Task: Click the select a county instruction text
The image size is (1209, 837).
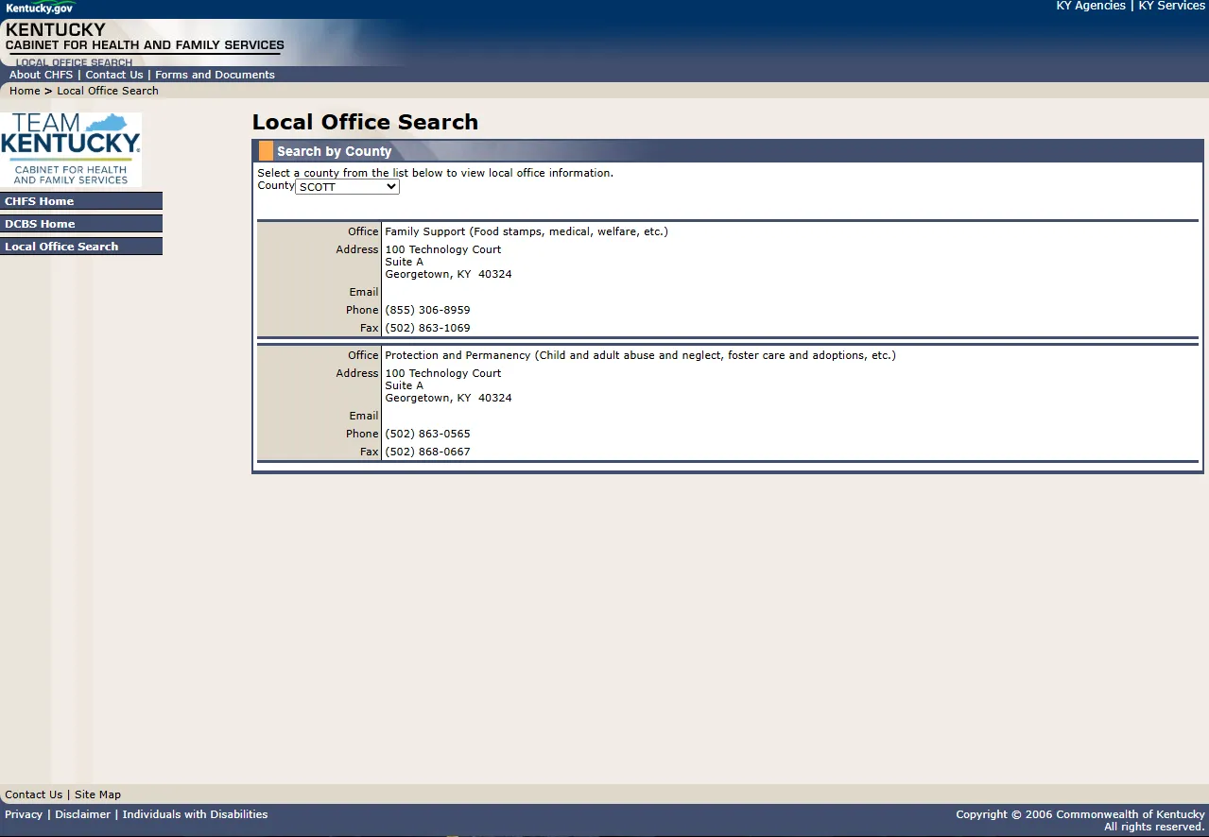Action: point(436,173)
